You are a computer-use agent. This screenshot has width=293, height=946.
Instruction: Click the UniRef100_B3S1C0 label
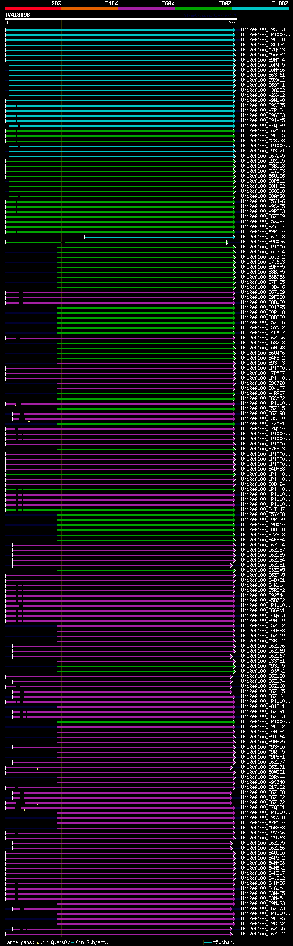click(x=263, y=419)
